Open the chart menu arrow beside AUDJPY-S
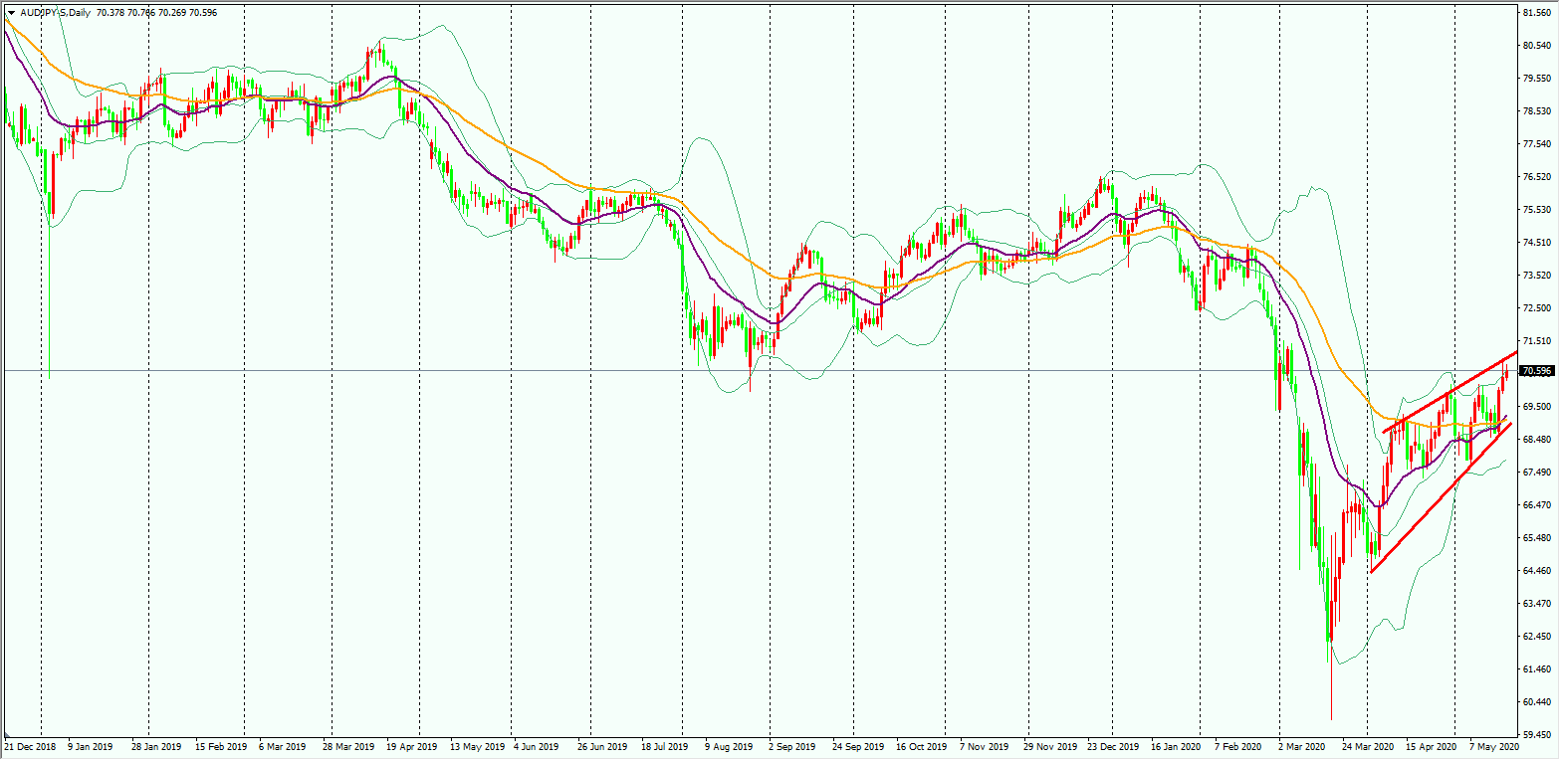The width and height of the screenshot is (1560, 760). point(11,13)
